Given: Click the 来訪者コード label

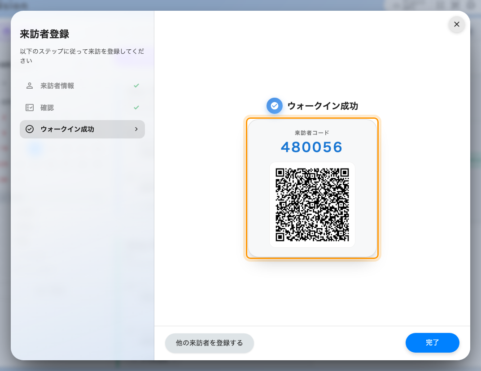Looking at the screenshot, I should (x=312, y=133).
